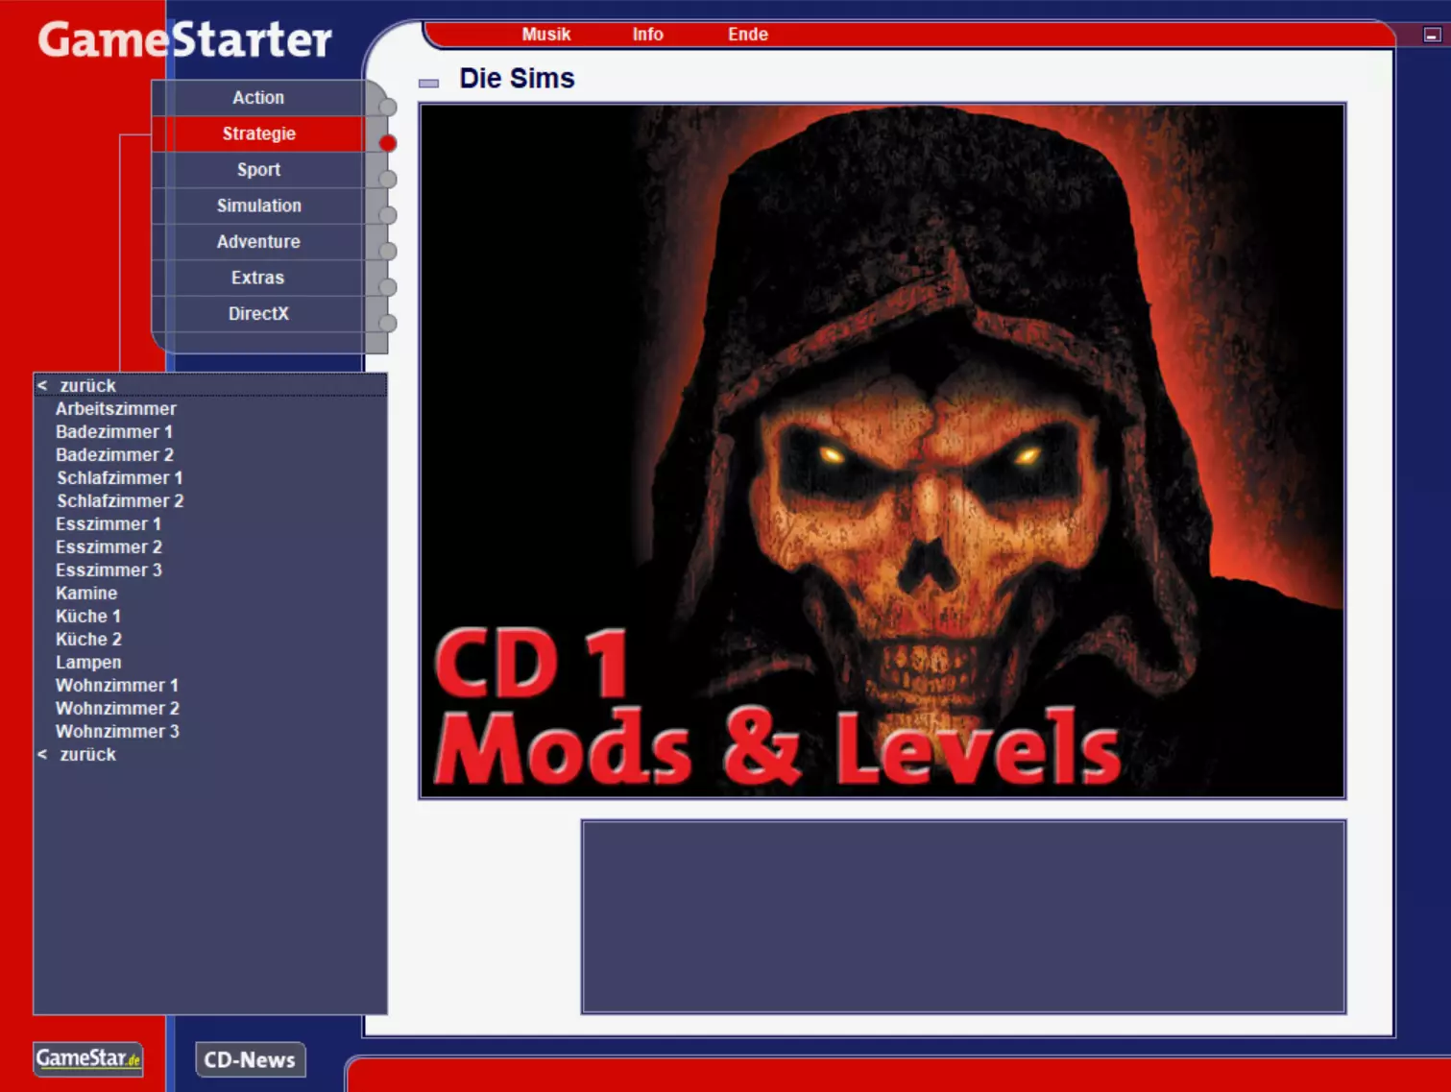Image resolution: width=1451 pixels, height=1092 pixels.
Task: Click the CD-News button
Action: (250, 1059)
